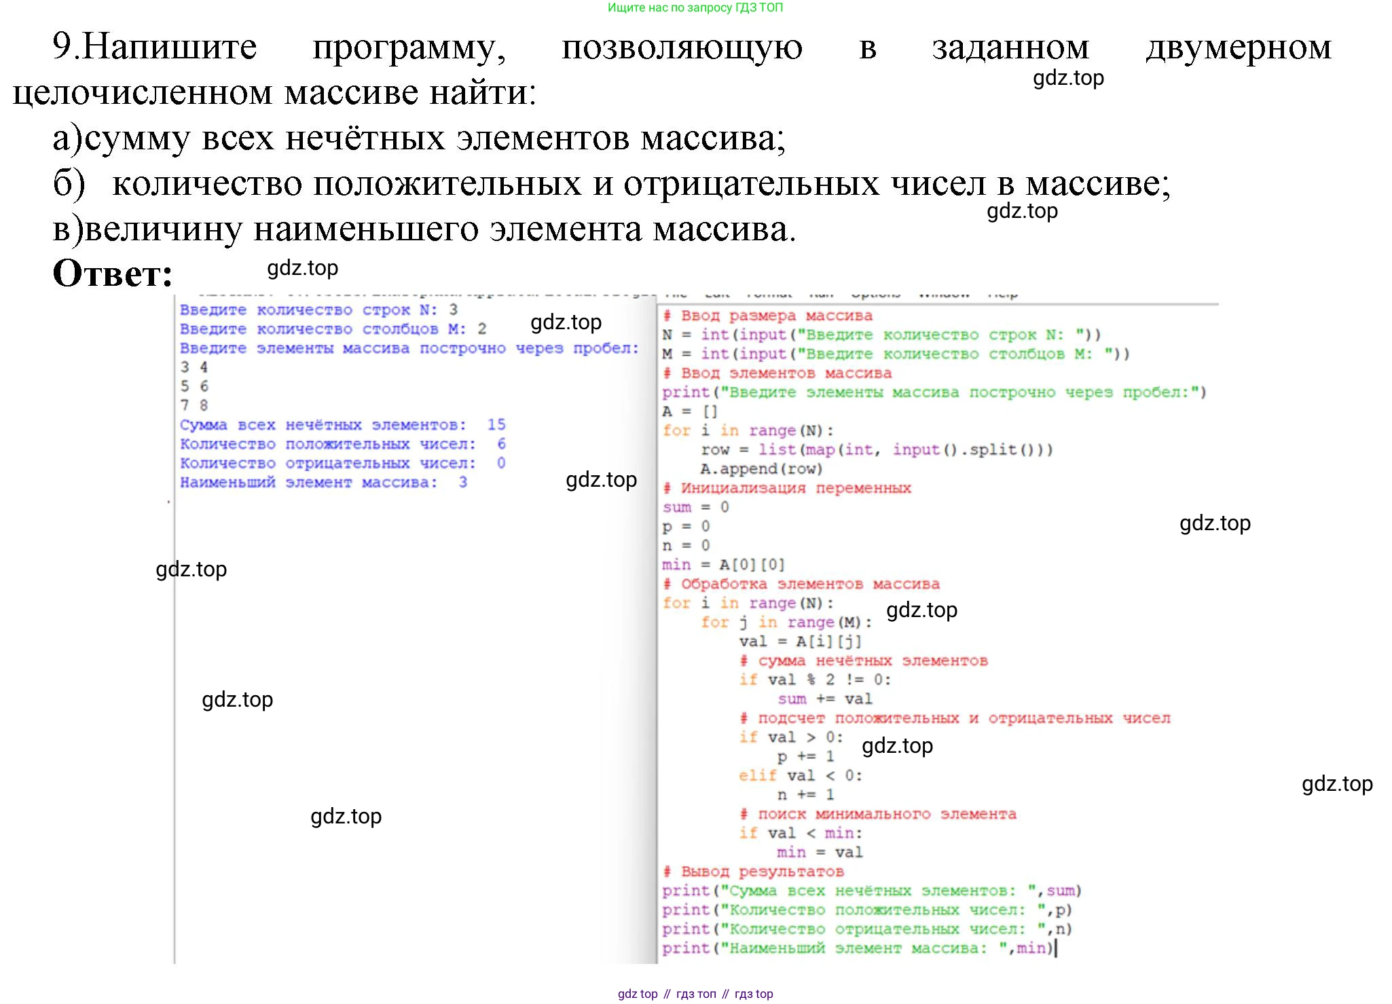Click task item 'а)сумму всех нечётных элементов массива;'

[x=419, y=139]
